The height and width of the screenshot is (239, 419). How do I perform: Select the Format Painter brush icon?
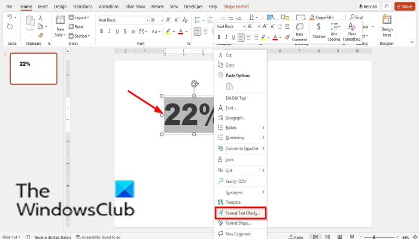pos(41,35)
